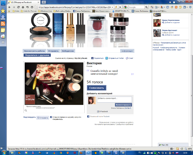This screenshot has width=193, height=155.
Task: Click the go/play arrow next to address bar
Action: click(120, 7)
